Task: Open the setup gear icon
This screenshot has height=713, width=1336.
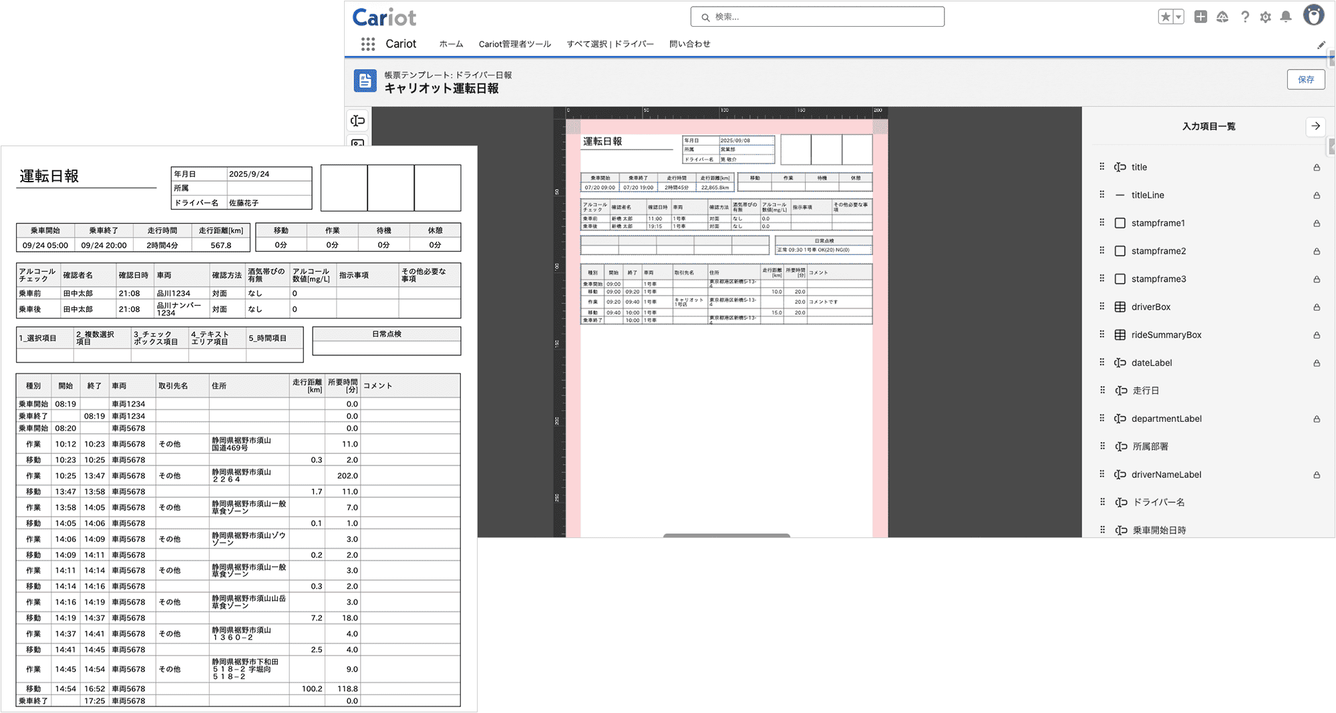Action: (1265, 17)
